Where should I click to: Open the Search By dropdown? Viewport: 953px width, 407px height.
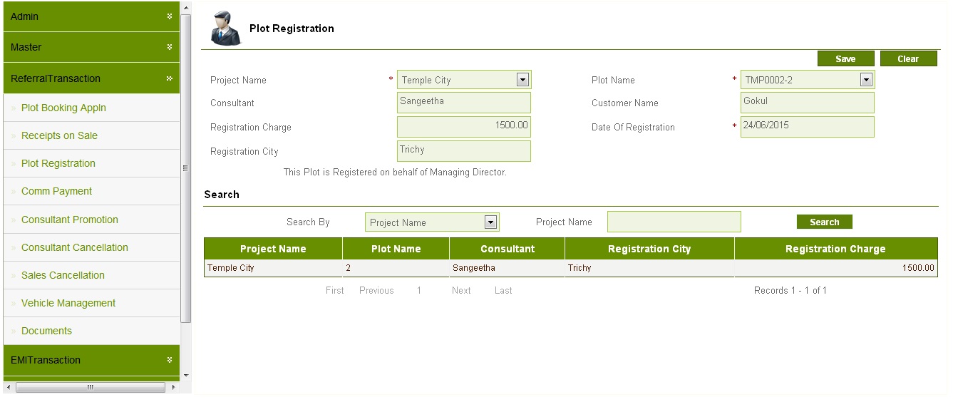pyautogui.click(x=490, y=222)
